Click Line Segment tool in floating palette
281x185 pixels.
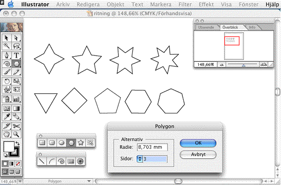(x=42, y=161)
